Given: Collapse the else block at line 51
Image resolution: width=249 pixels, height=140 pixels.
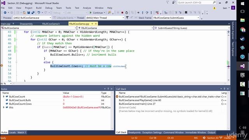Looking at the screenshot, I should pyautogui.click(x=16, y=62).
